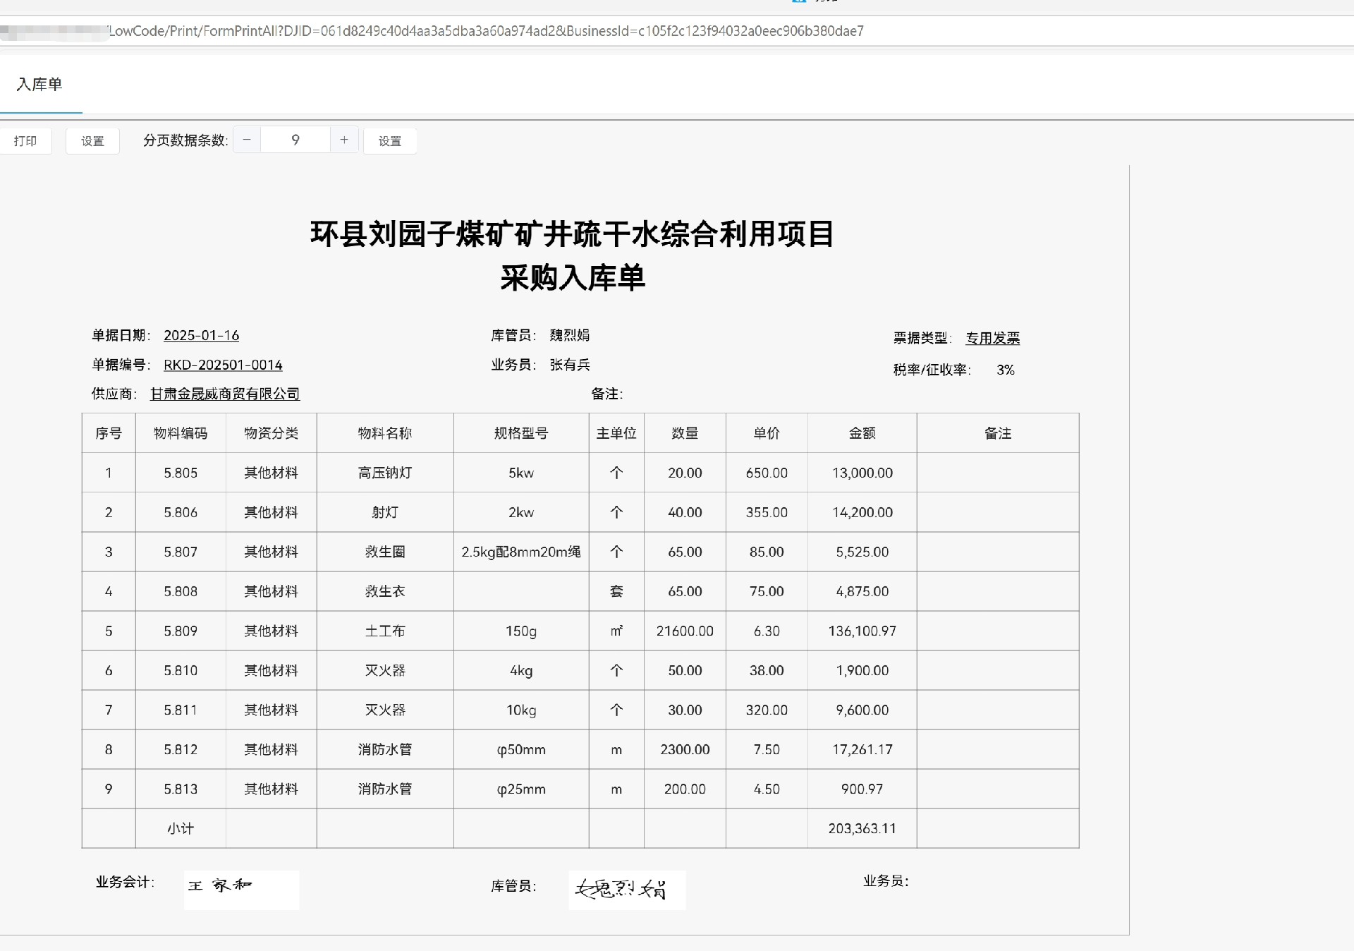The width and height of the screenshot is (1354, 951).
Task: Click the 设置 button next to 打印
Action: tap(92, 140)
